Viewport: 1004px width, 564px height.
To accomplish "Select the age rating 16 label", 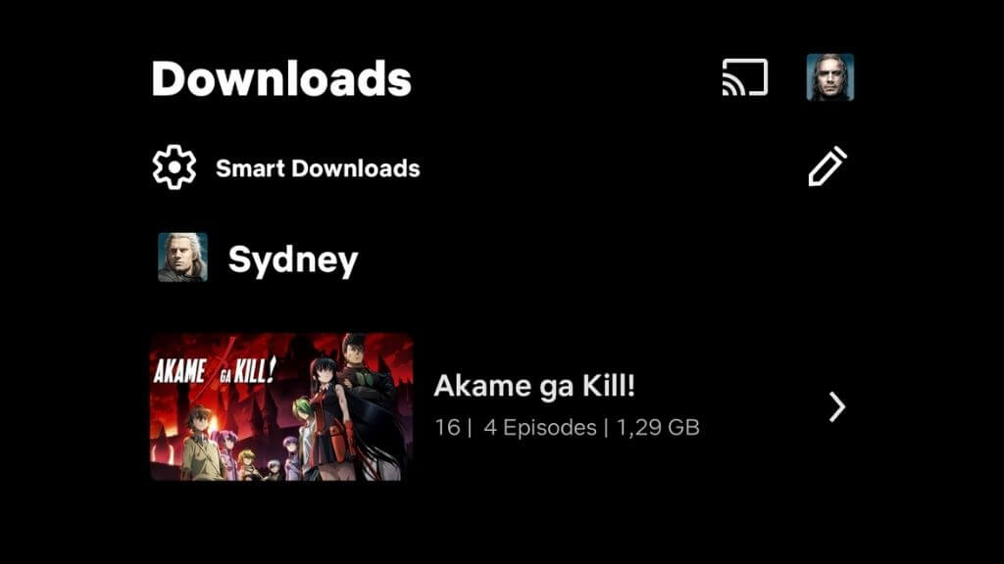I will coord(447,427).
